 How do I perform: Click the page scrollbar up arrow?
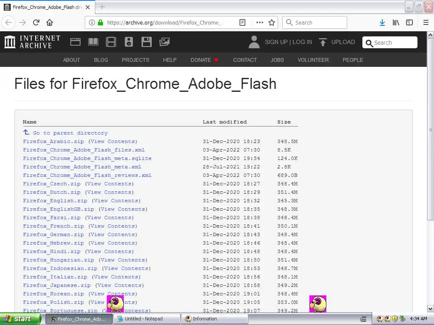click(x=431, y=35)
